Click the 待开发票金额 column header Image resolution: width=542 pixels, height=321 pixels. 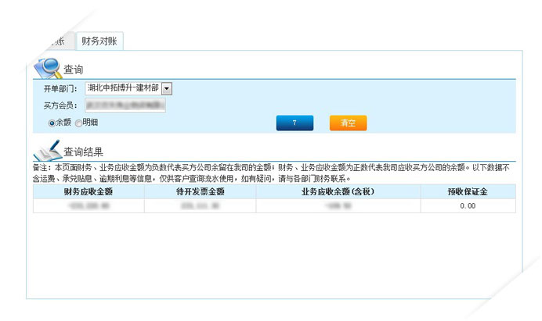(200, 191)
